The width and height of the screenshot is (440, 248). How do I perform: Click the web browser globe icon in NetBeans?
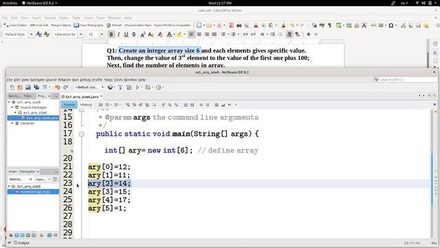pyautogui.click(x=110, y=87)
